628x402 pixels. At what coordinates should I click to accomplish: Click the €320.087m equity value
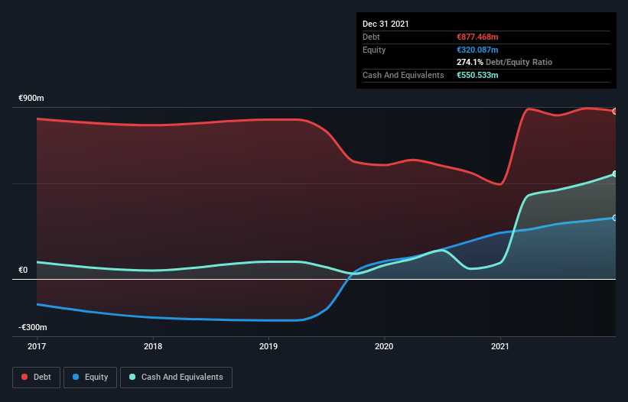pos(477,50)
